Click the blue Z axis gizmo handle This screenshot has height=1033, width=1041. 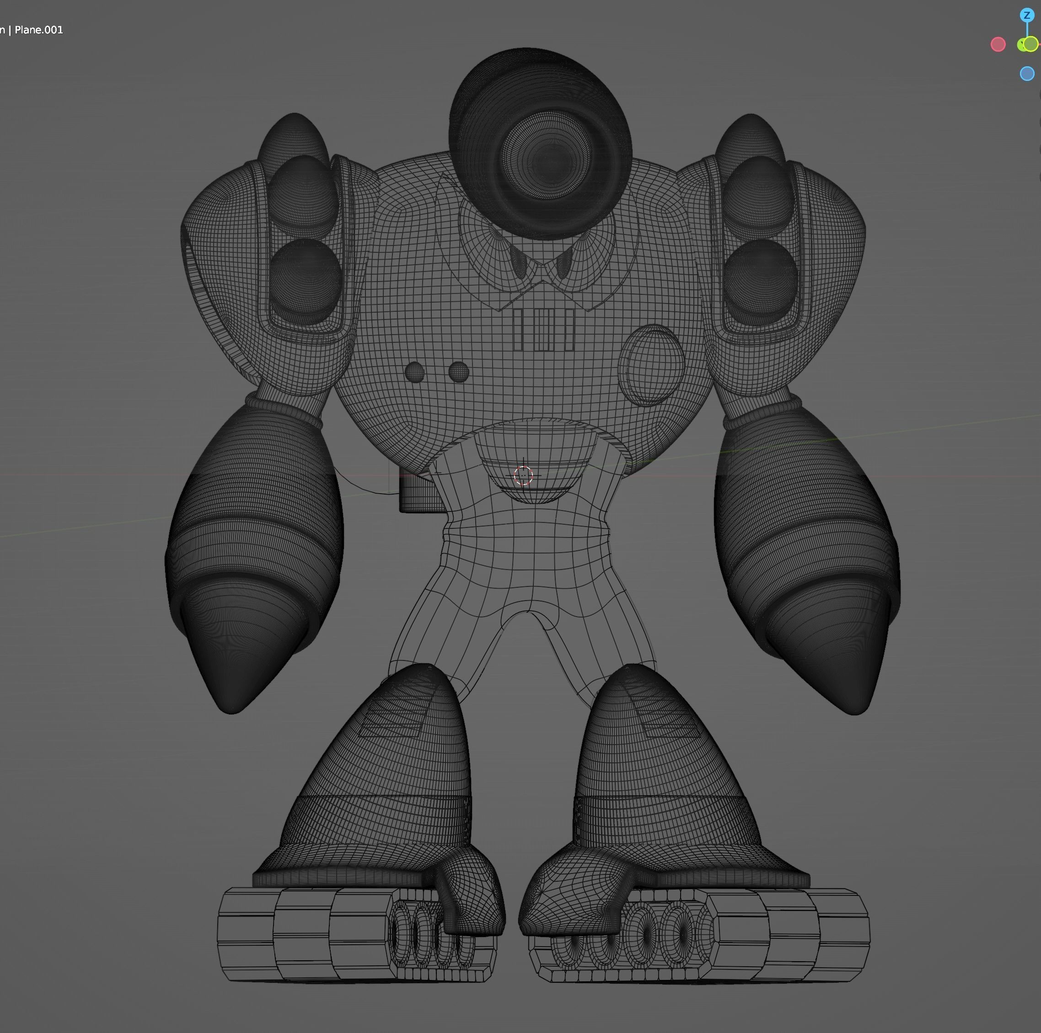click(1026, 15)
